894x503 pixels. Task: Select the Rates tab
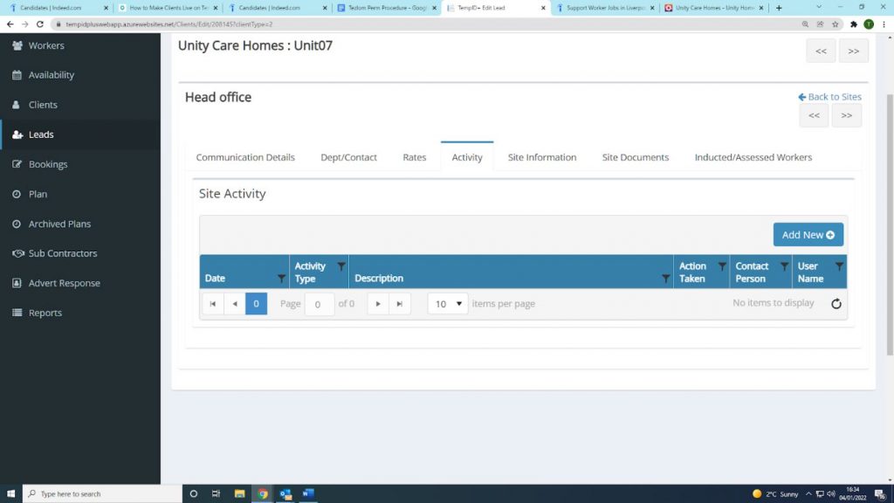tap(415, 157)
